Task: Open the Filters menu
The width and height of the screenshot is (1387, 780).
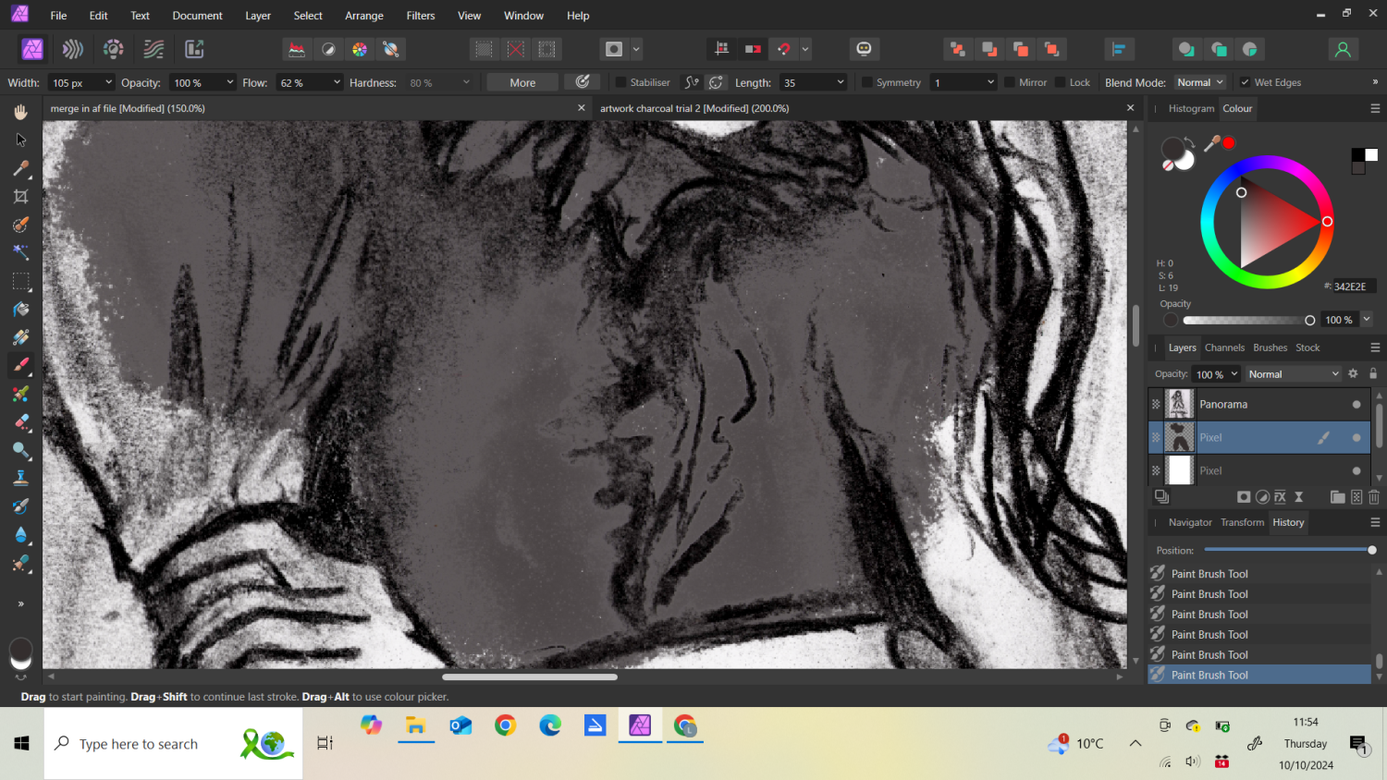Action: (x=421, y=15)
